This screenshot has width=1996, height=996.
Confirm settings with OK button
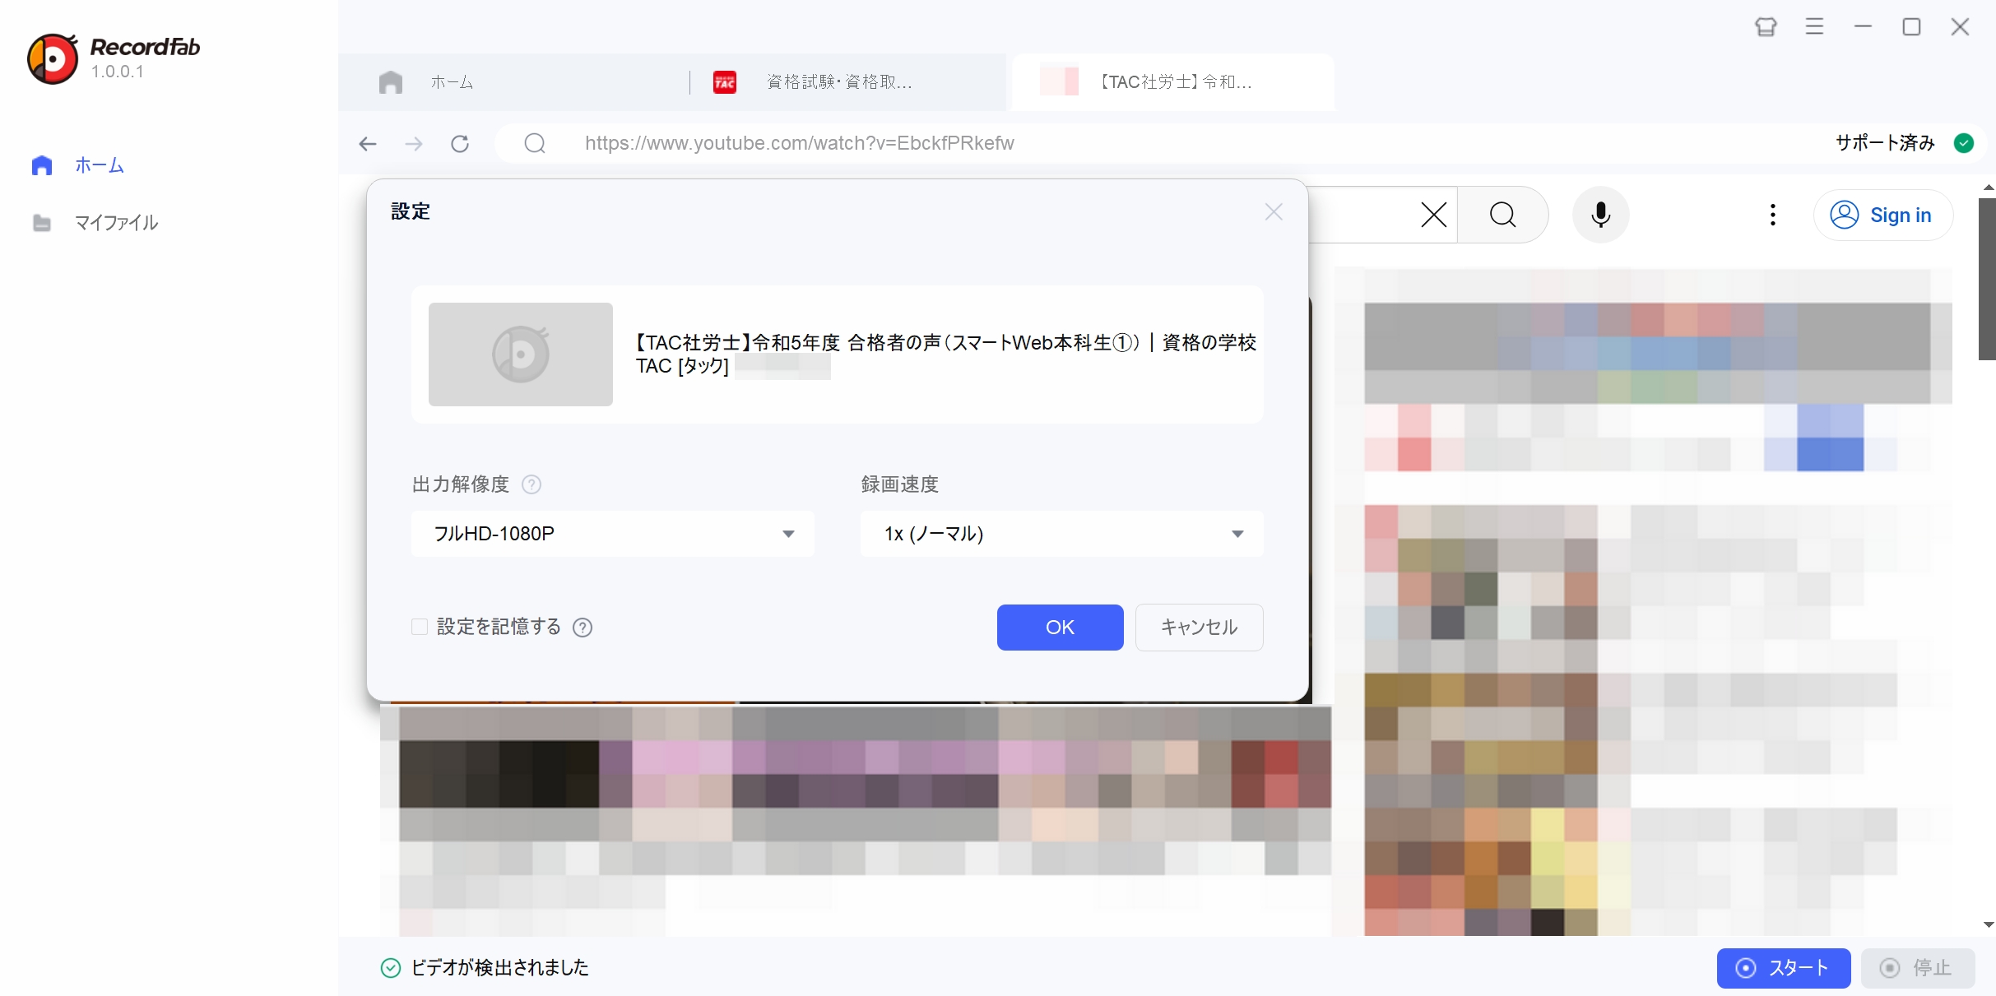click(1060, 628)
